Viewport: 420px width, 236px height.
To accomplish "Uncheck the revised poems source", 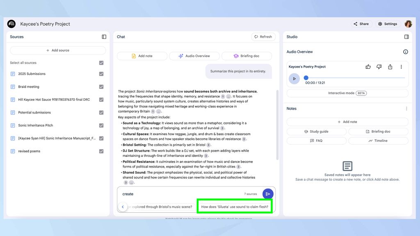I will pos(101,151).
